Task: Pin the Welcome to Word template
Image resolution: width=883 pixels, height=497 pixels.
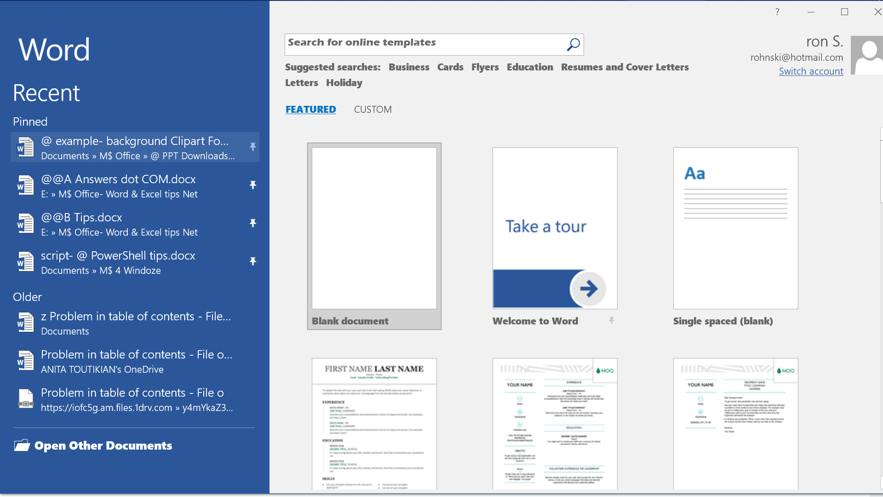Action: 611,320
